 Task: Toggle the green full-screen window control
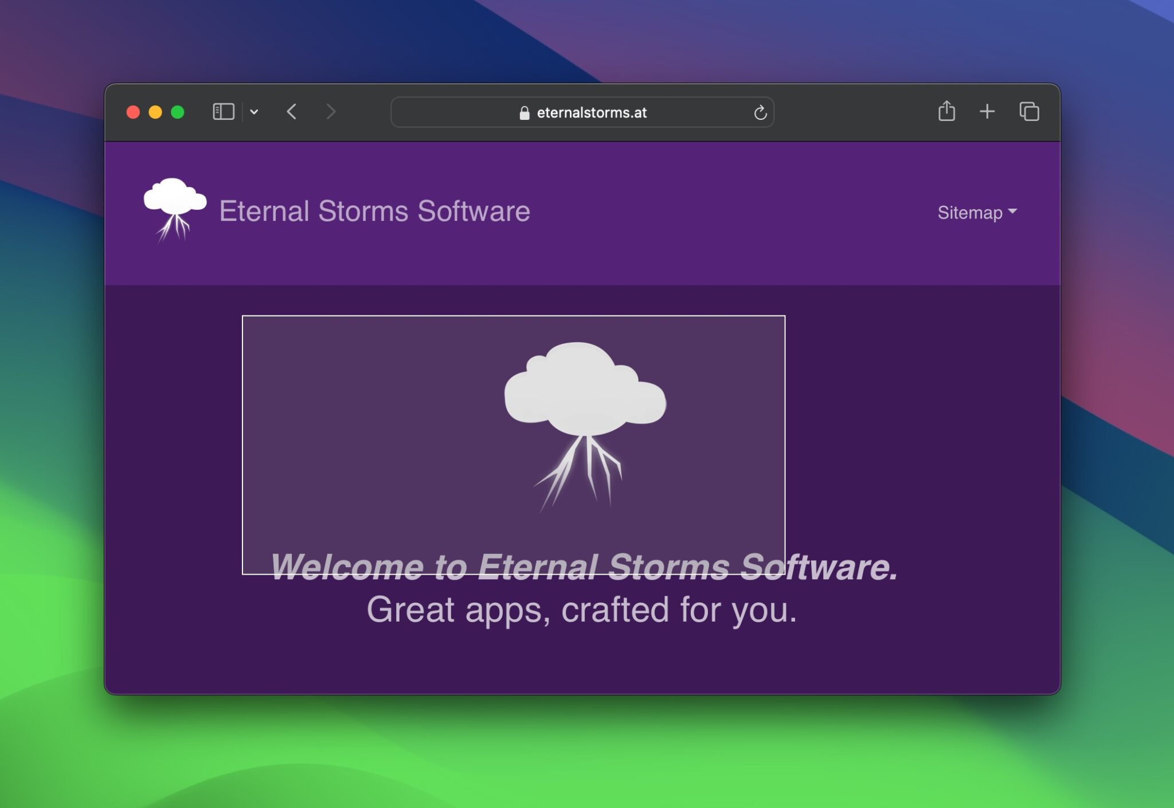(179, 112)
